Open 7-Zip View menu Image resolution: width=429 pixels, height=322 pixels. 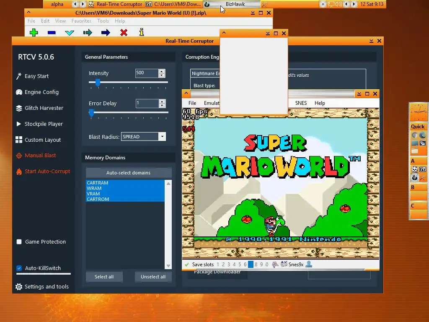pyautogui.click(x=60, y=21)
